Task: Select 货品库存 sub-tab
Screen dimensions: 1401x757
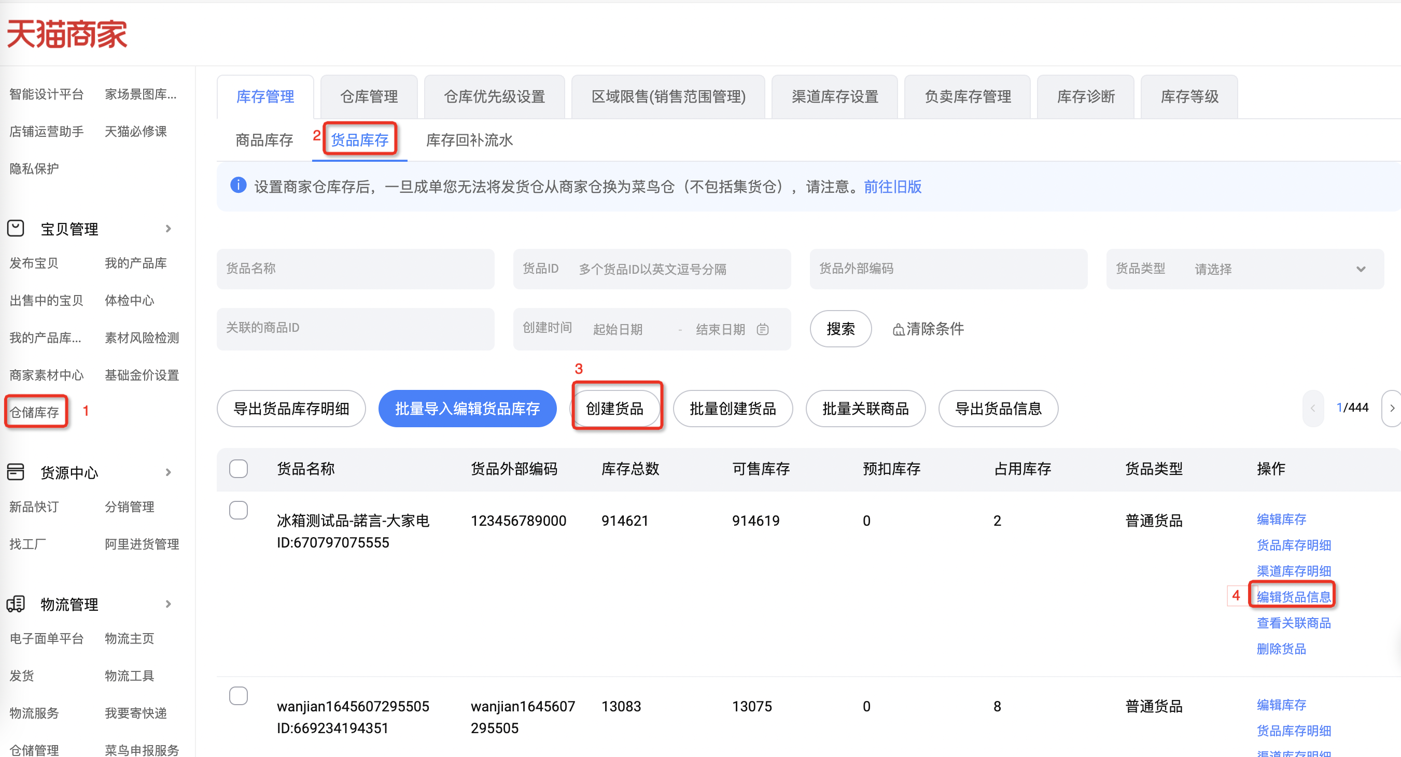Action: coord(359,141)
